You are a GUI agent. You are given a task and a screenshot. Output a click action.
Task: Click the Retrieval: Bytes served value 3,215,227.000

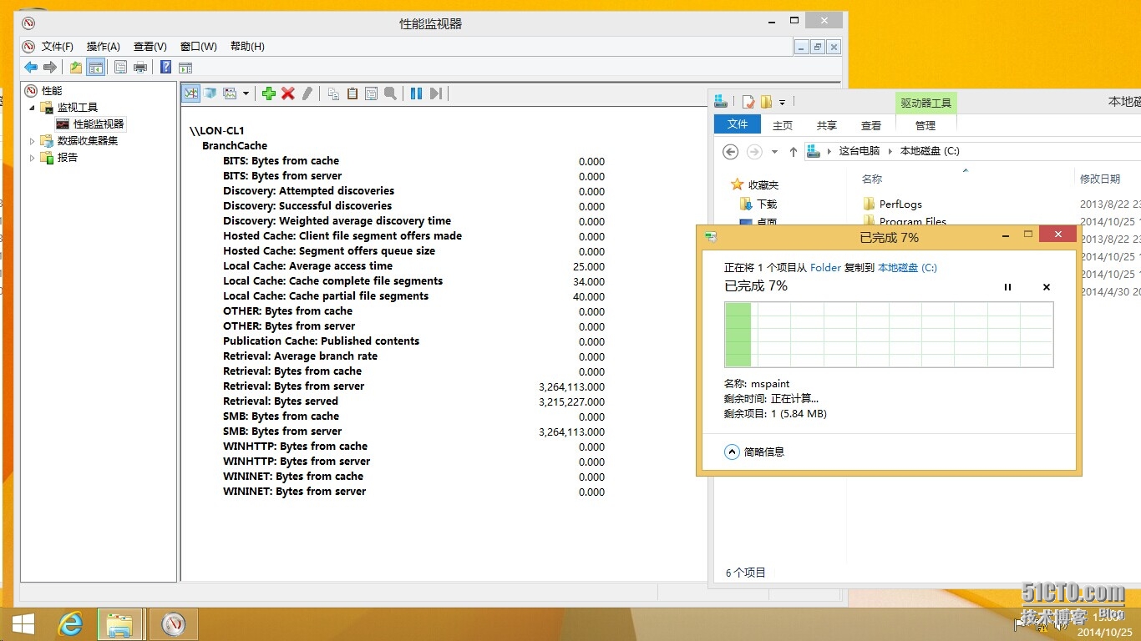[x=572, y=401]
